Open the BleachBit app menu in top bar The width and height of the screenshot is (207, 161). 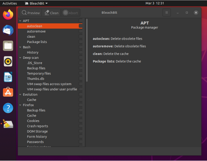tap(36, 3)
